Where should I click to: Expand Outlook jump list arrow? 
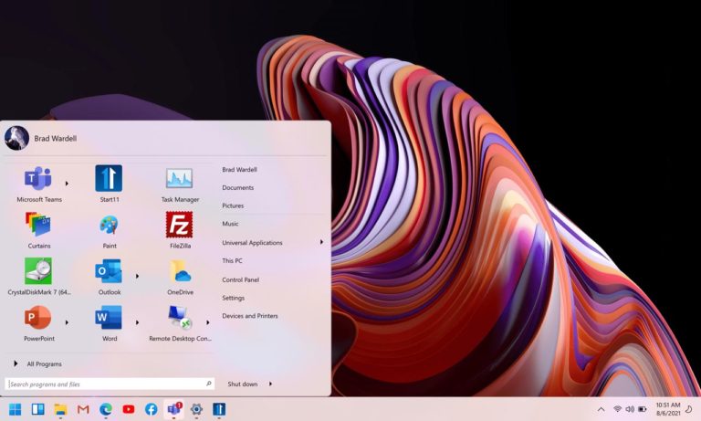137,276
